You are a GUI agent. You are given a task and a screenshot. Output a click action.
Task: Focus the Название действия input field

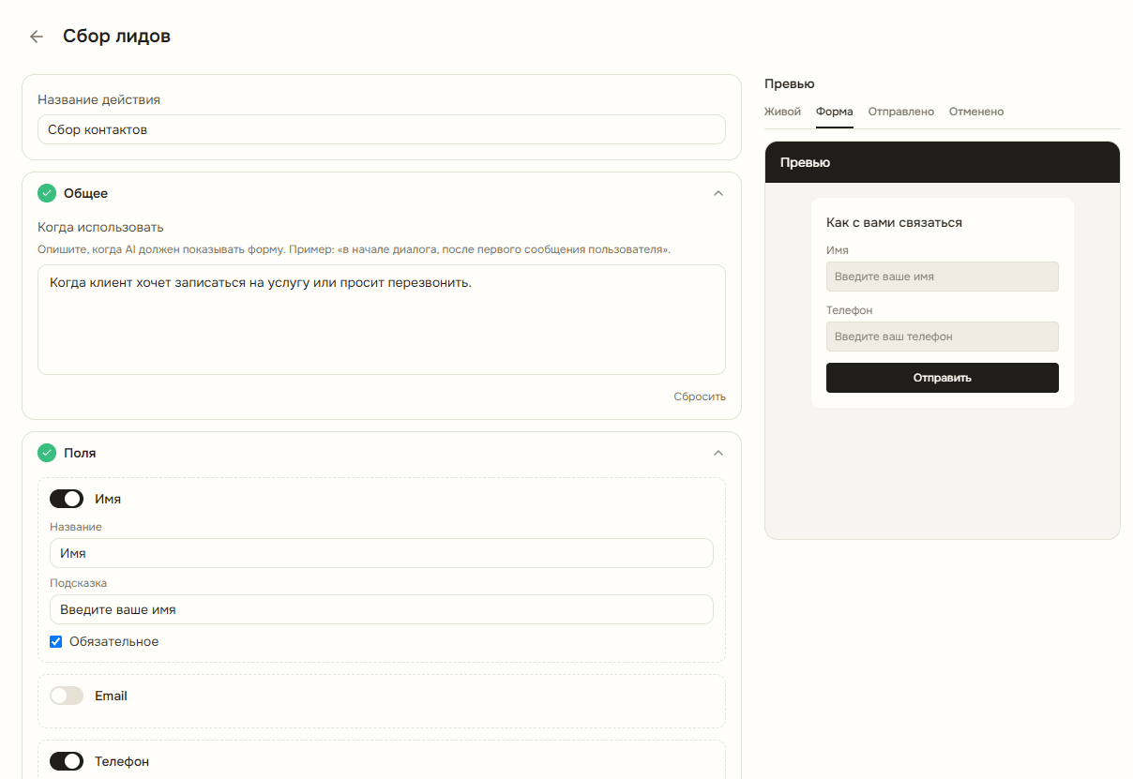pyautogui.click(x=382, y=129)
